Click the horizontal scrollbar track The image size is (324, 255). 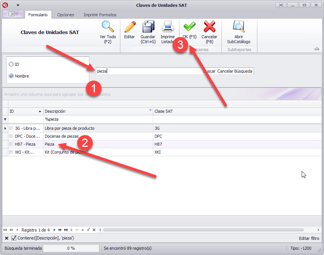(x=203, y=230)
